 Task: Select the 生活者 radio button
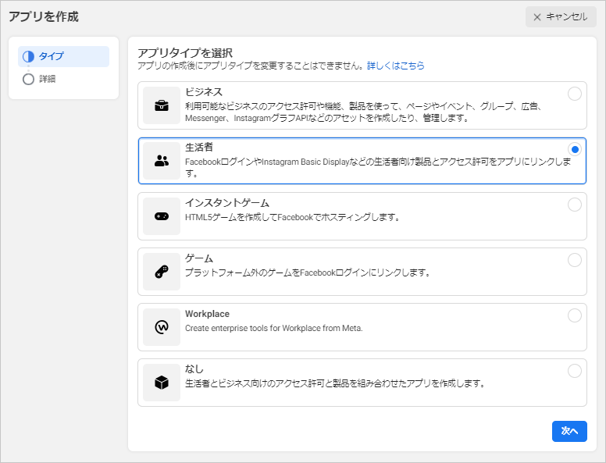[x=575, y=149]
